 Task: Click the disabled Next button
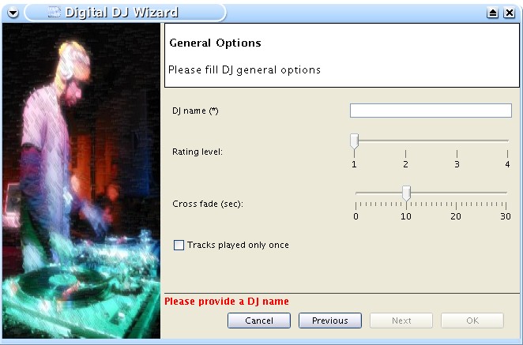(401, 321)
